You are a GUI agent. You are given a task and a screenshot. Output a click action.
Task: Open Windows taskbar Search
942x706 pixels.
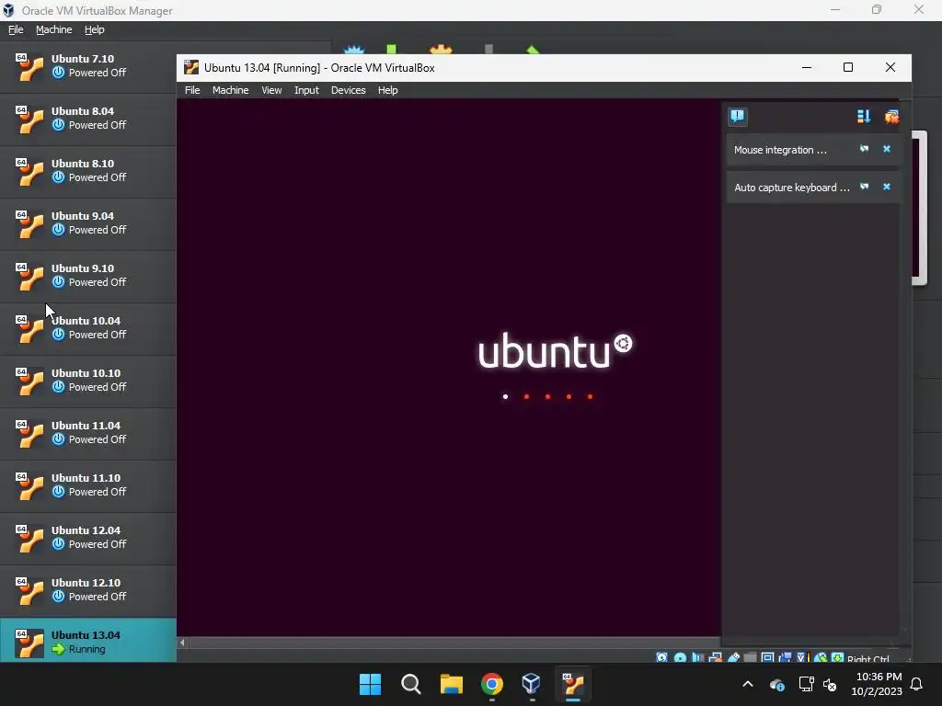(411, 684)
